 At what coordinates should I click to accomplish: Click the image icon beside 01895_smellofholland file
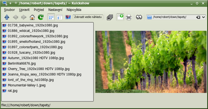tap(4, 42)
